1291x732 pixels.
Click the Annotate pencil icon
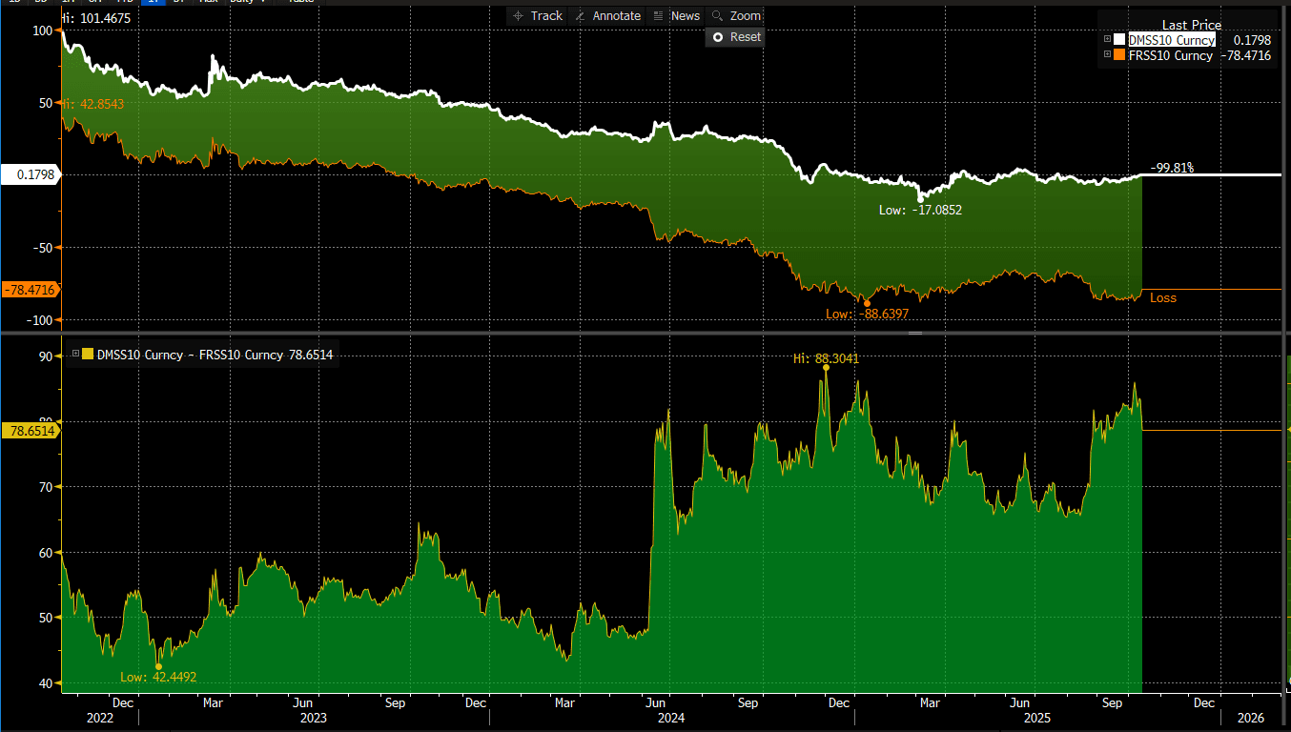click(x=580, y=16)
